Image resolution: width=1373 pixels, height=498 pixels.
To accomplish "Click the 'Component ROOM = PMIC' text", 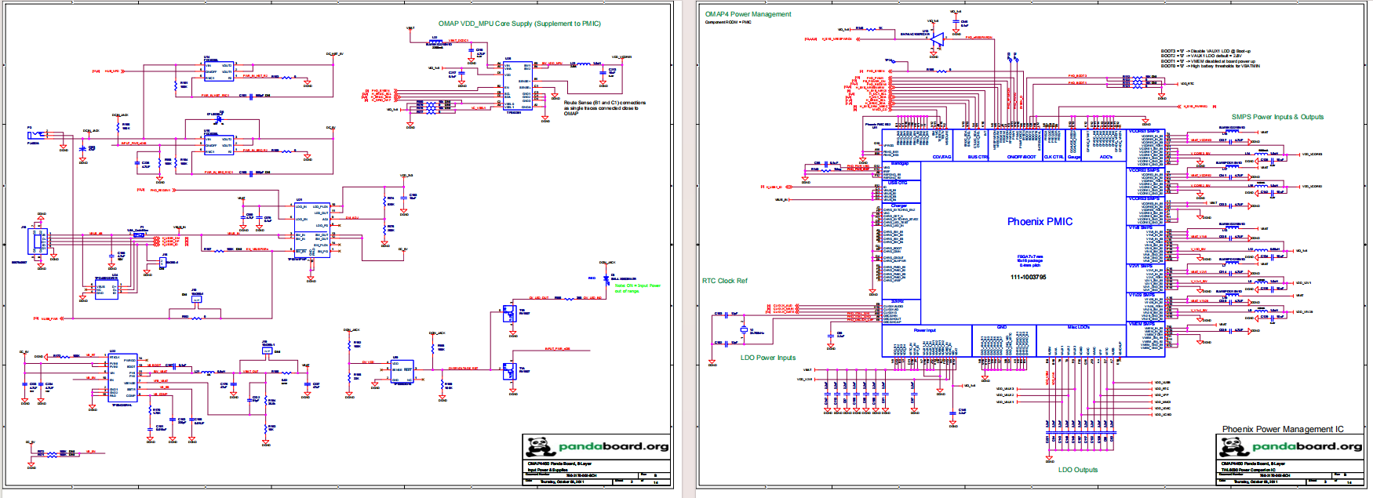I will (x=728, y=22).
